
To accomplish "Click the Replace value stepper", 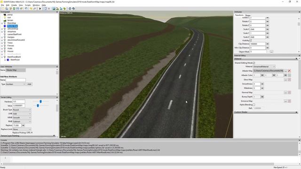I will pos(23,125).
